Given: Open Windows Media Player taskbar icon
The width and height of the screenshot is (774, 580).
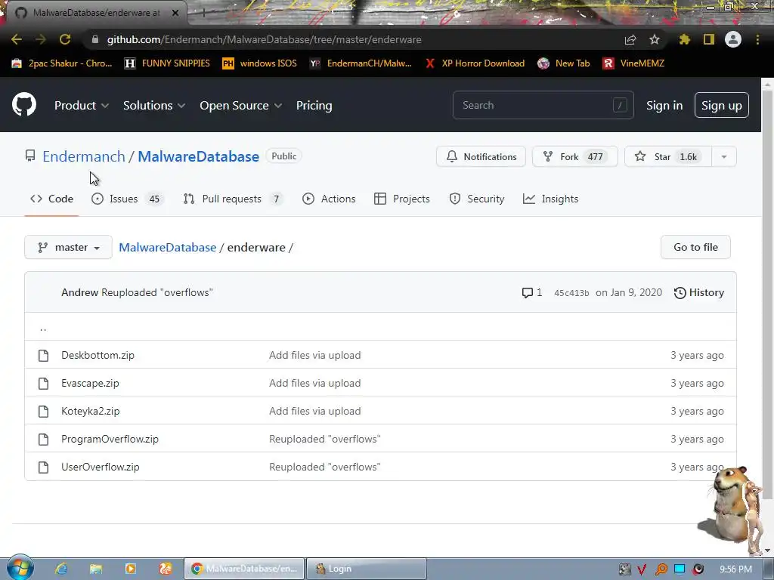Looking at the screenshot, I should tap(130, 569).
